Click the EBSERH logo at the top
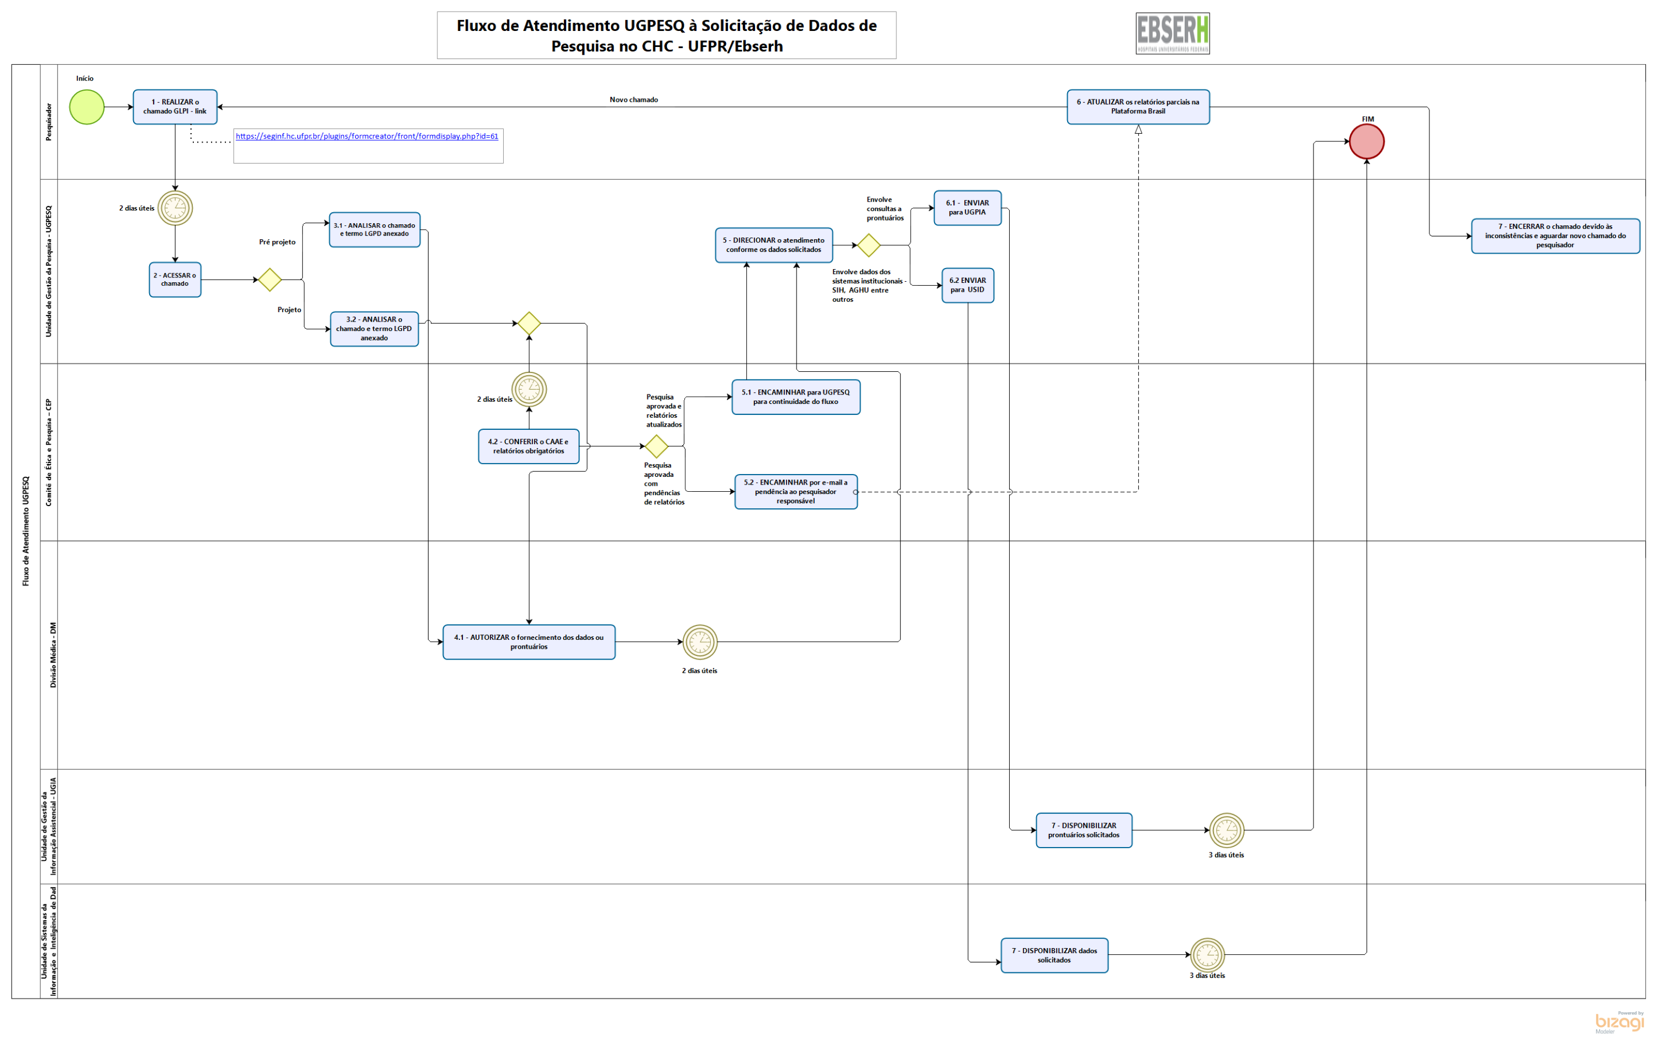 (1173, 33)
